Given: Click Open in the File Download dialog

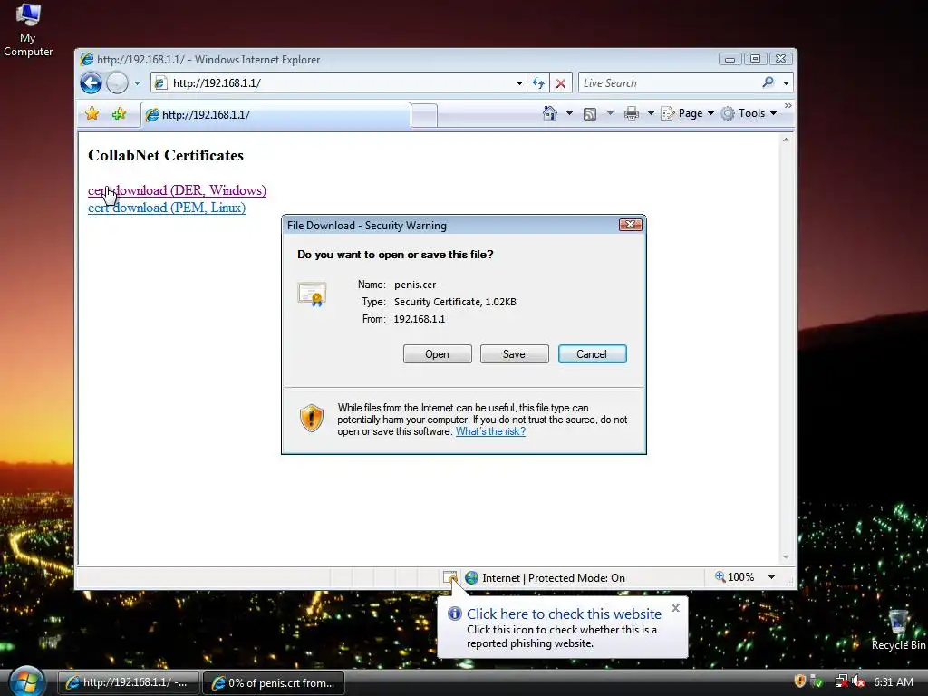Looking at the screenshot, I should click(x=438, y=354).
